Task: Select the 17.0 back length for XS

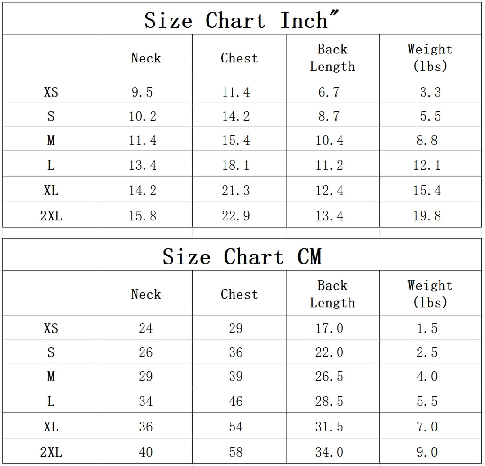Action: [x=330, y=328]
